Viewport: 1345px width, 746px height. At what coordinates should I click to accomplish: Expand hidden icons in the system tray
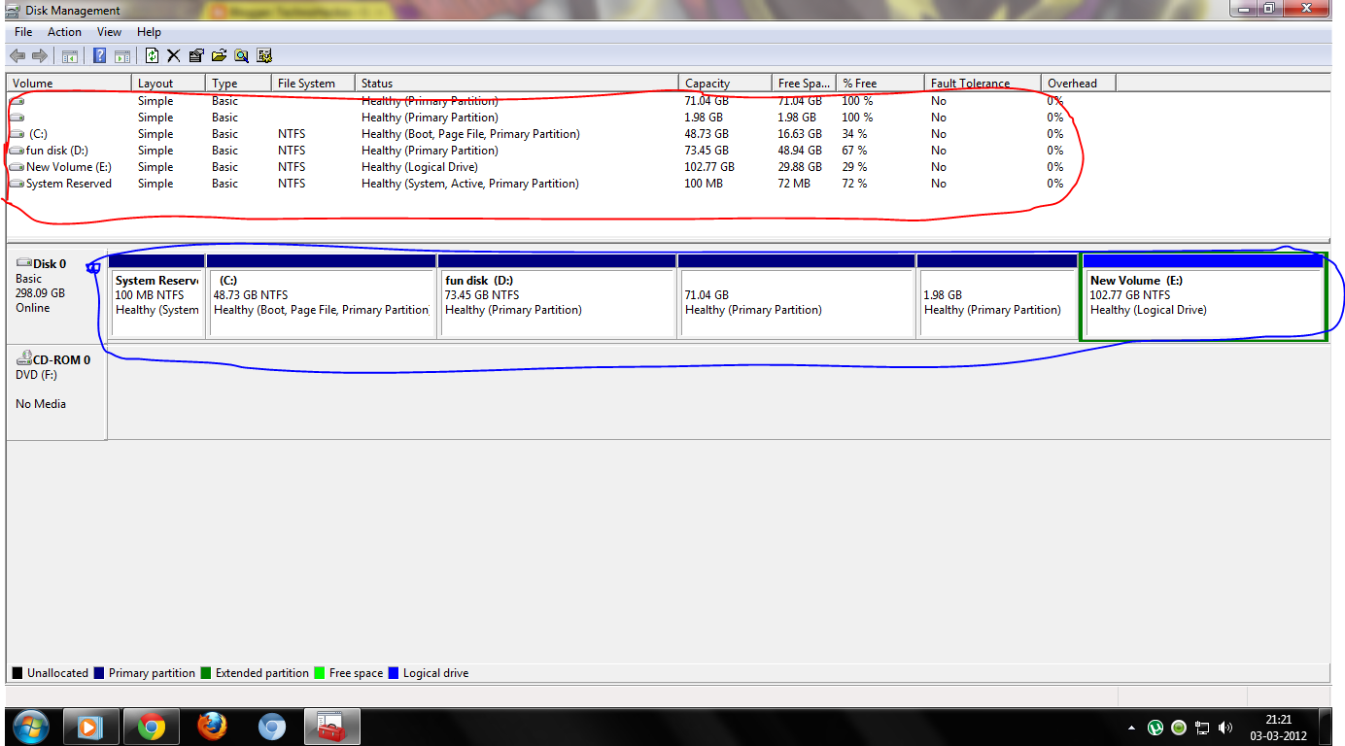pos(1130,728)
